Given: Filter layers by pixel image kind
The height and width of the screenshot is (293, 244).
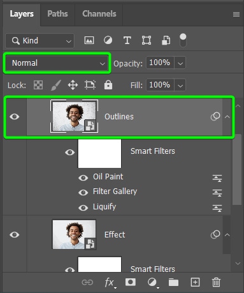Looking at the screenshot, I should [x=89, y=40].
